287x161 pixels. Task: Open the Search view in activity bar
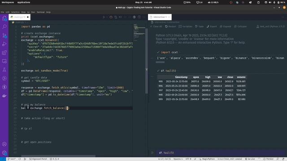pyautogui.click(x=4, y=27)
